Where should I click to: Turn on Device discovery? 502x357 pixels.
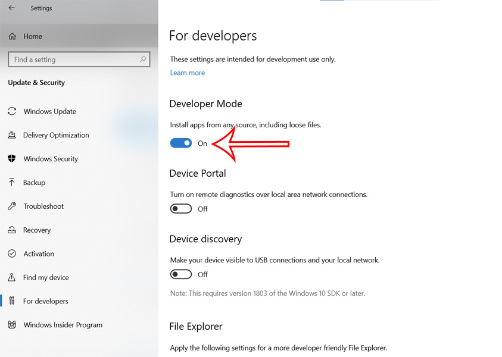click(180, 274)
